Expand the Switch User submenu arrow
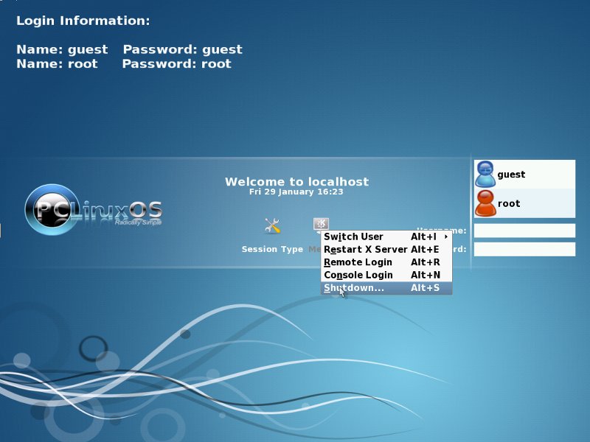The image size is (590, 442). coord(446,236)
